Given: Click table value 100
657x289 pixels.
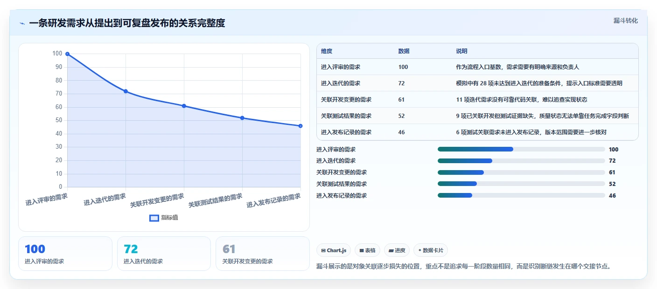Looking at the screenshot, I should pyautogui.click(x=403, y=67).
